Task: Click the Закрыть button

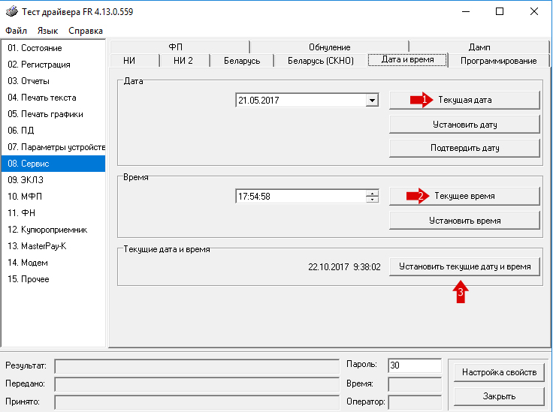Action: coord(499,396)
